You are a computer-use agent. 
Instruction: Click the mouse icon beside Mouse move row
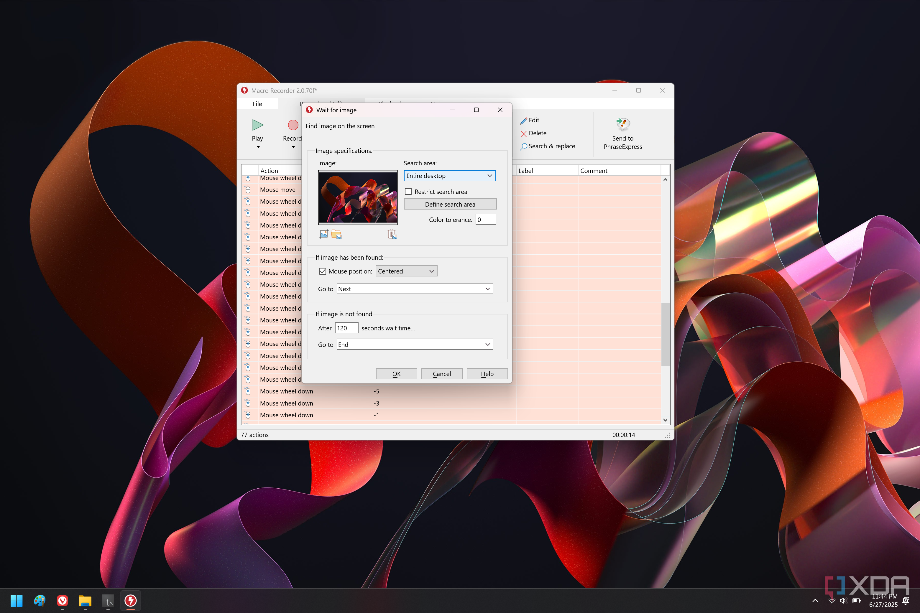248,189
